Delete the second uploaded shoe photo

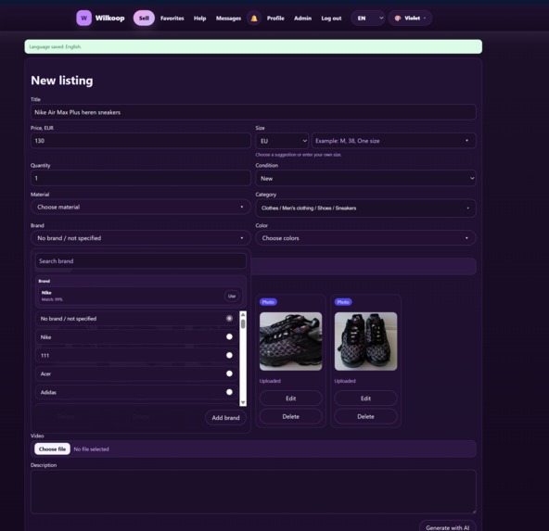[365, 417]
